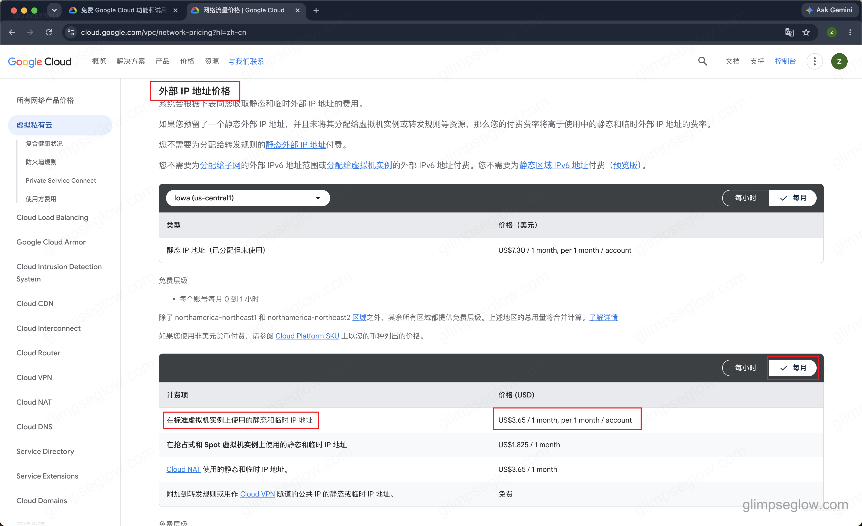Open the 价格 menu
Screen dimensions: 862x526
pos(187,61)
